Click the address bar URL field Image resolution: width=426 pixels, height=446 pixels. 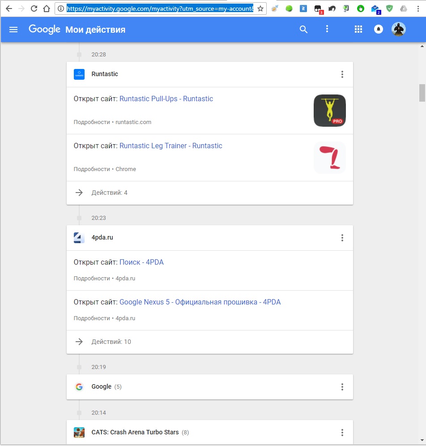pyautogui.click(x=160, y=9)
